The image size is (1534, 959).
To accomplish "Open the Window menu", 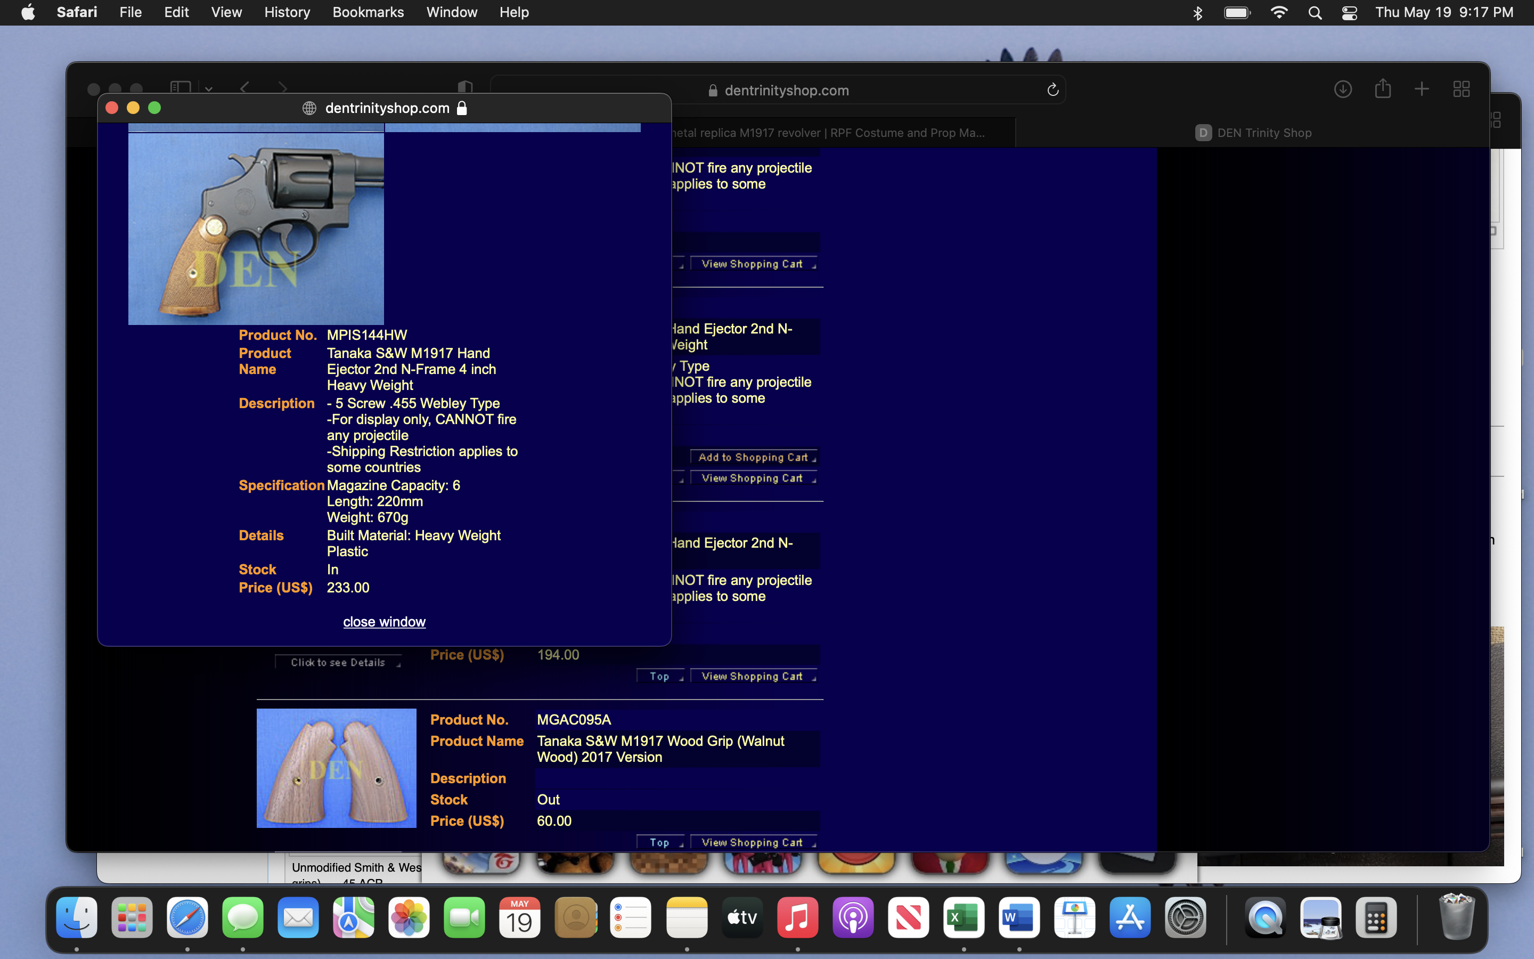I will pyautogui.click(x=451, y=12).
